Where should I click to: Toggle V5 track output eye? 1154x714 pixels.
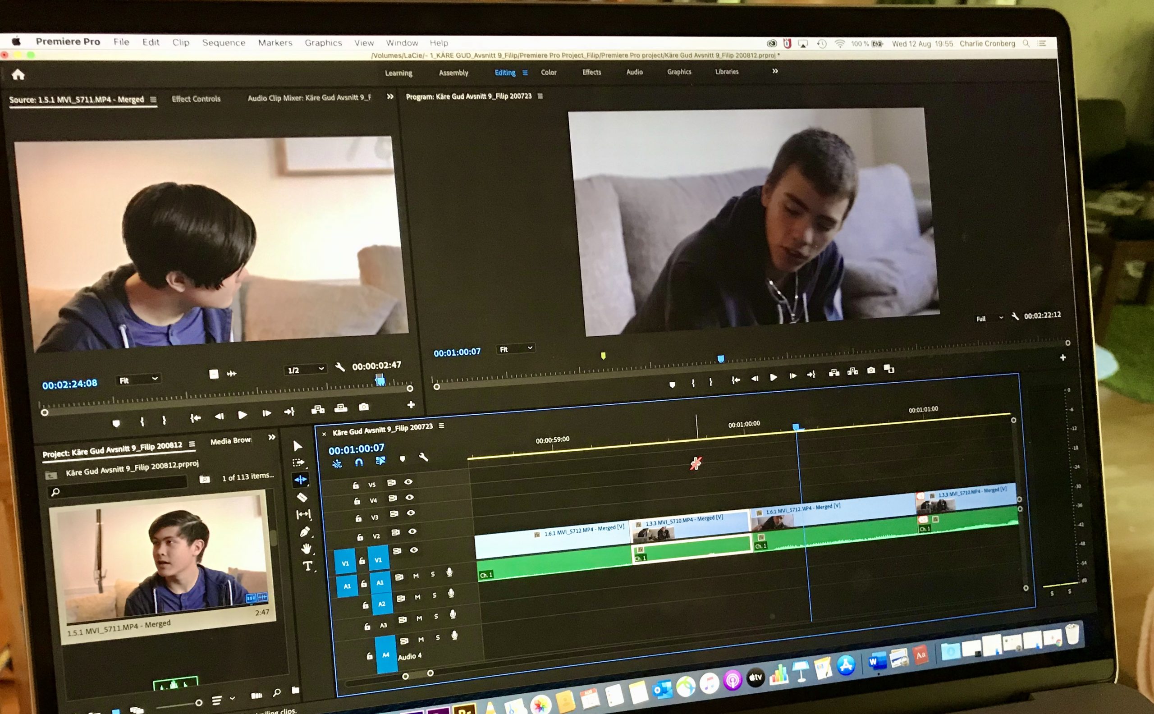408,482
